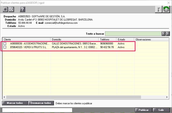This screenshot has height=113, width=172.
Task: Click the Desmarcar todos button
Action: tap(41, 103)
